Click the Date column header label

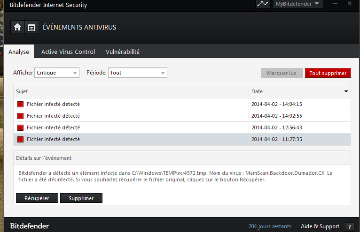257,91
